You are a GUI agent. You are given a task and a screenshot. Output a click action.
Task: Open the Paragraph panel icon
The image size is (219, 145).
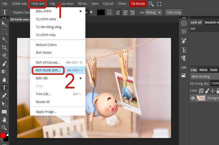[x=184, y=58]
